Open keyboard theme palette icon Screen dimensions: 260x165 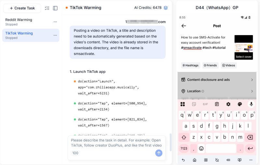point(240,104)
